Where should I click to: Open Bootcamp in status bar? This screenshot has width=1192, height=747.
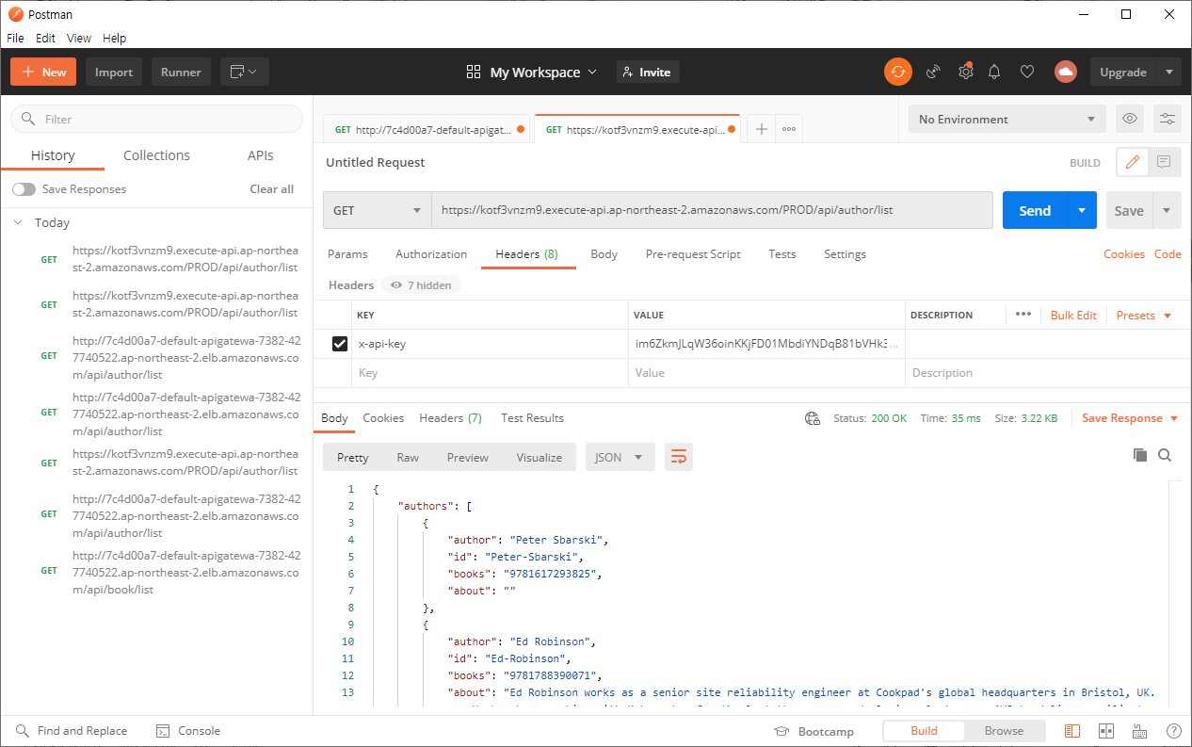click(813, 731)
